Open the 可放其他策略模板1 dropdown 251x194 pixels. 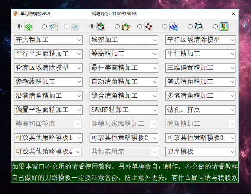(48, 138)
